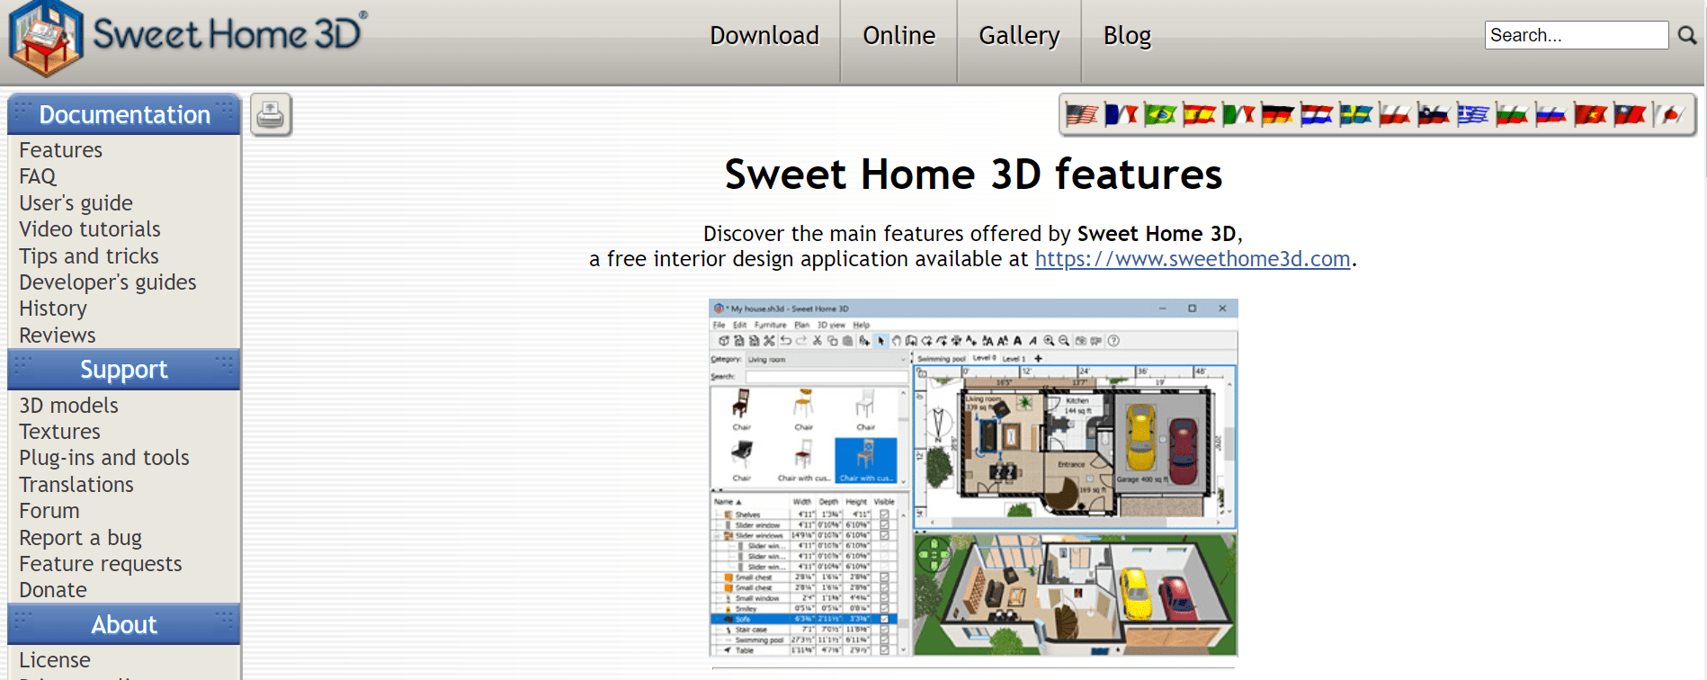Image resolution: width=1707 pixels, height=680 pixels.
Task: Open the License sidebar link
Action: coord(55,660)
